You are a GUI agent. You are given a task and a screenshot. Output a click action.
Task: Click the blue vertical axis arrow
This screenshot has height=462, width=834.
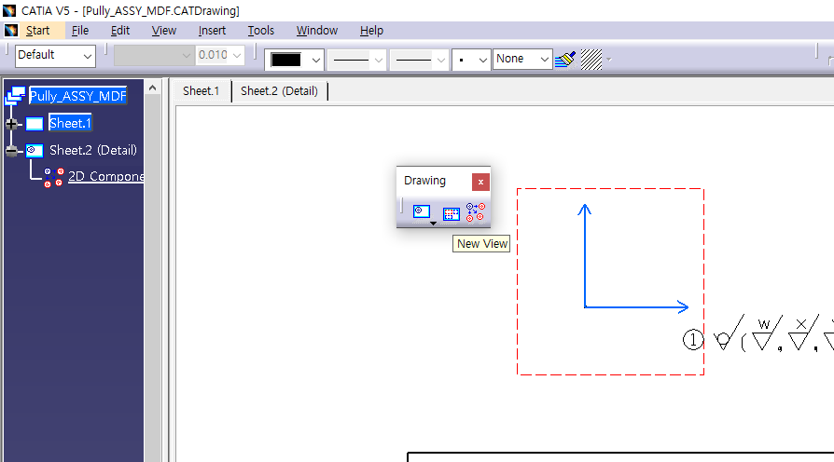click(585, 255)
